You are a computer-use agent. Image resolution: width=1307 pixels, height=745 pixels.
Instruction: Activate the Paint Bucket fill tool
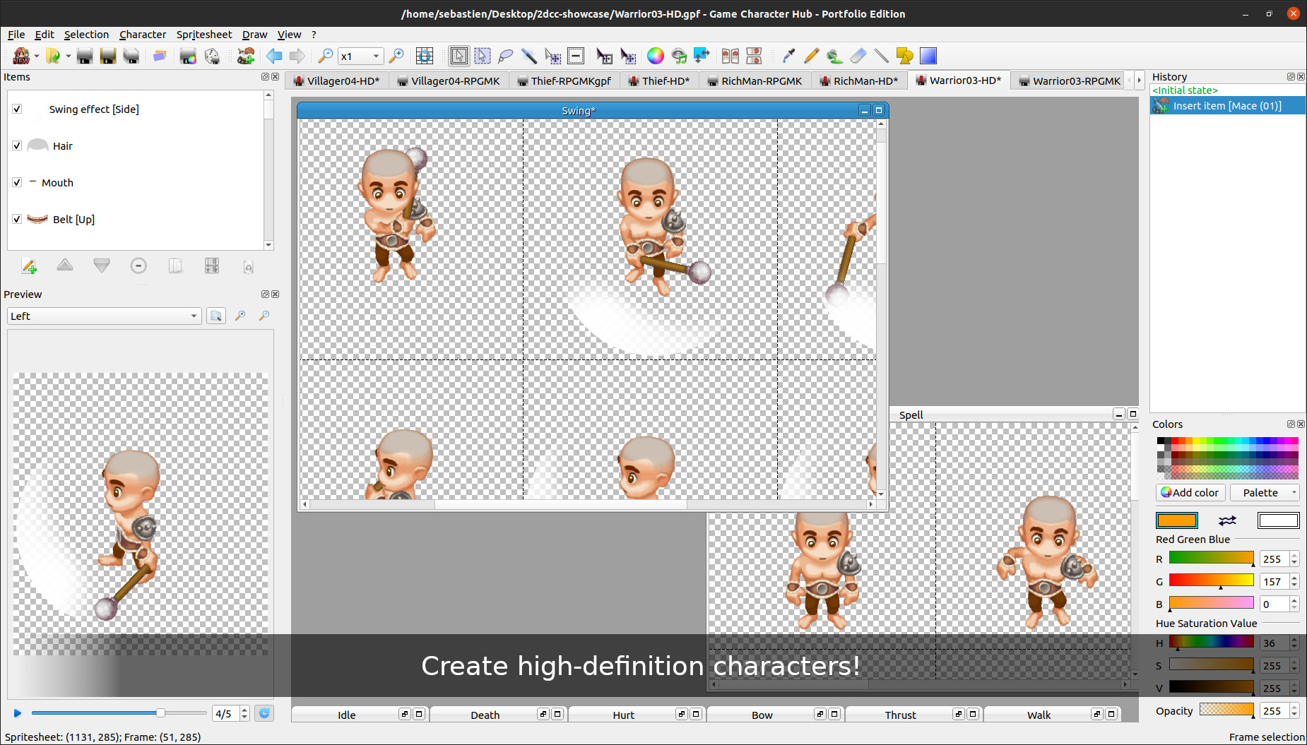point(835,56)
